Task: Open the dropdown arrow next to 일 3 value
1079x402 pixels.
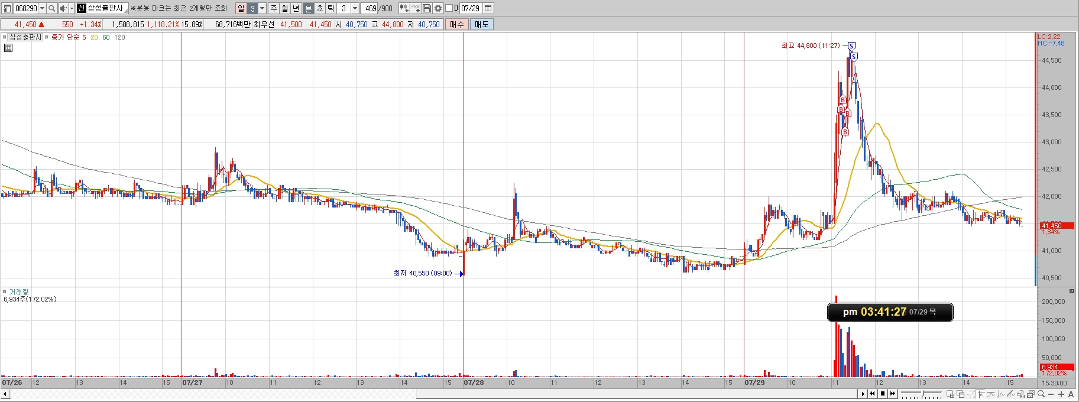Action: point(262,8)
